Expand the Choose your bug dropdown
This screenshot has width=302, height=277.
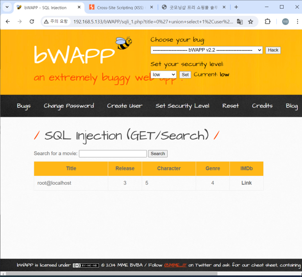click(206, 50)
